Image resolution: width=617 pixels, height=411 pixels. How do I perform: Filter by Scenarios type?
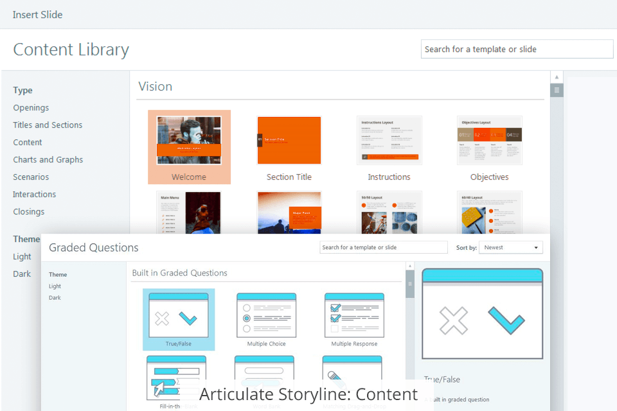[x=31, y=177]
